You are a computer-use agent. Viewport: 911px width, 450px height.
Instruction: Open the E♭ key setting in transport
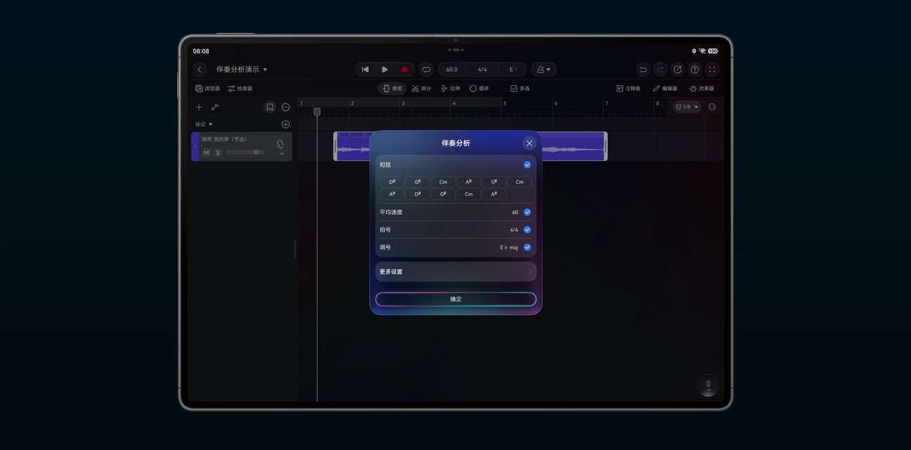click(x=513, y=70)
